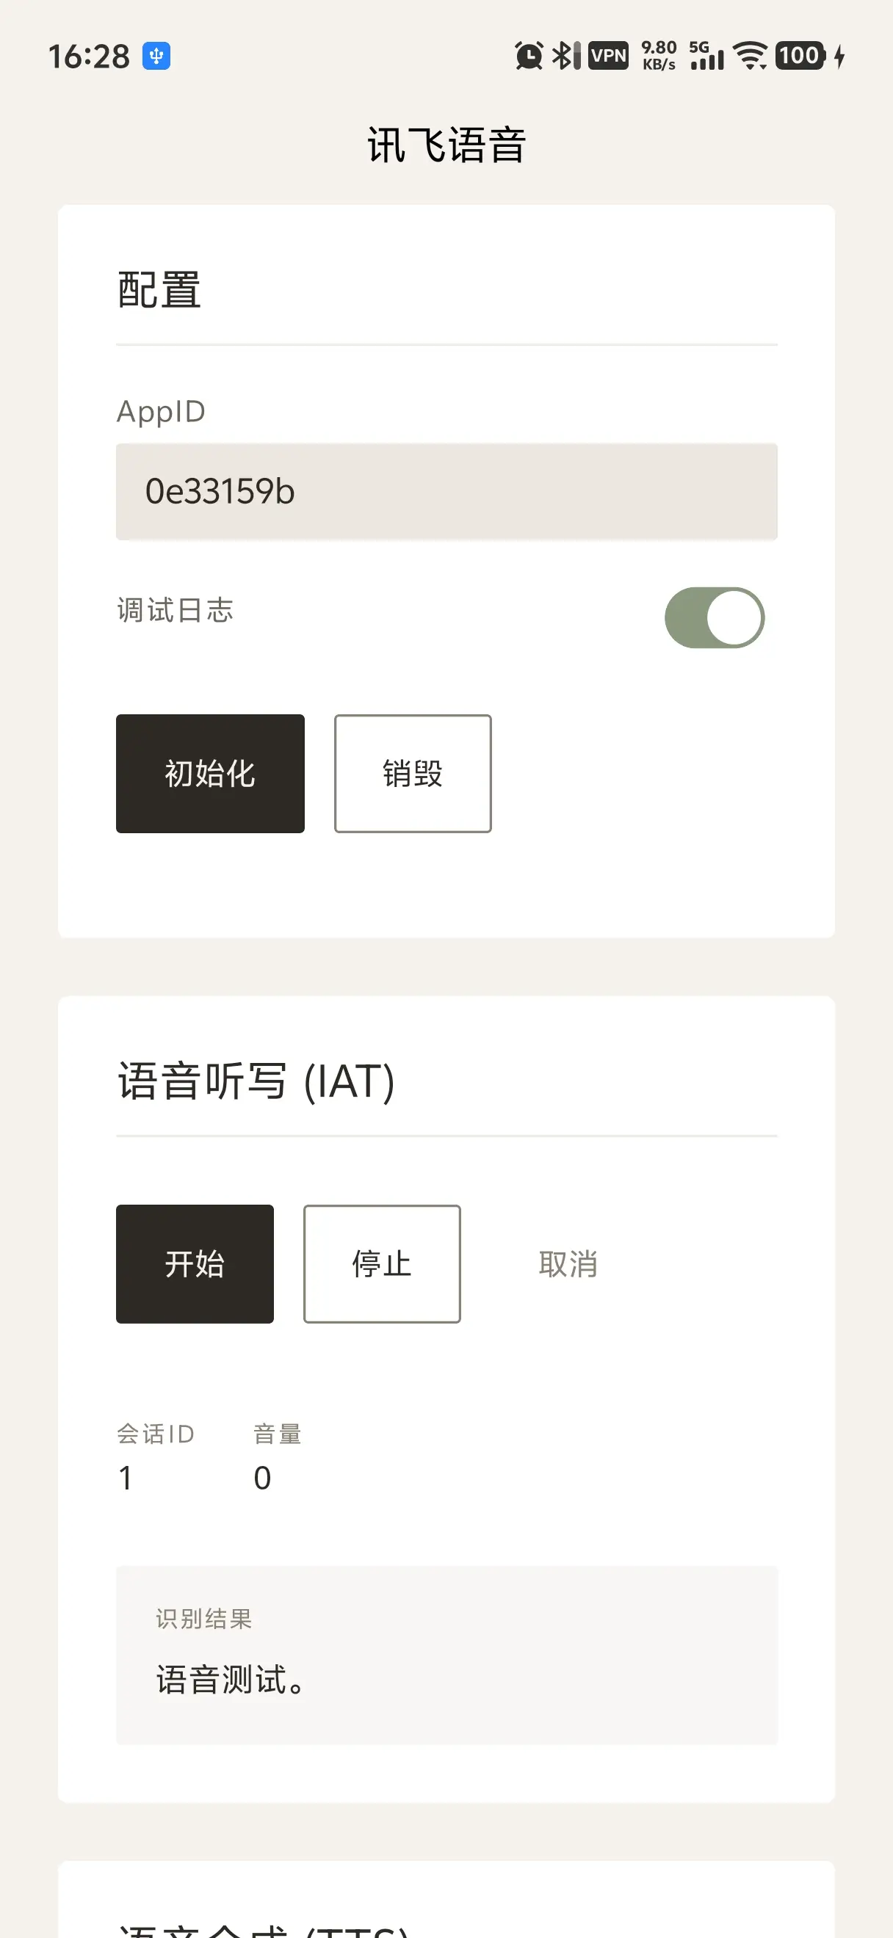This screenshot has height=1938, width=893.
Task: Tap the alarm clock status icon
Action: pos(528,56)
